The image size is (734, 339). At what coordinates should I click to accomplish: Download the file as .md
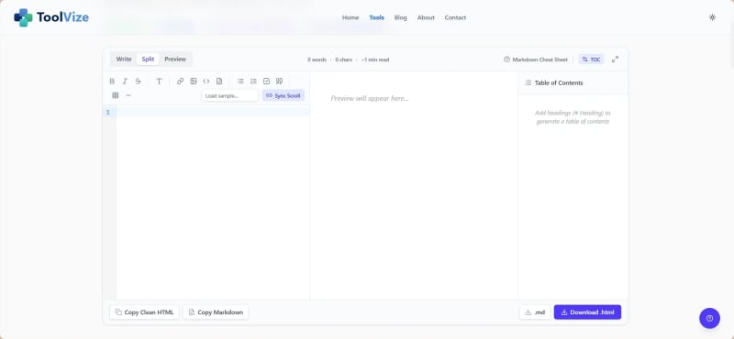pos(535,312)
